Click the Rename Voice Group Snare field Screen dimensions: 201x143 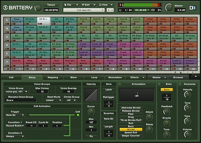coord(20,100)
